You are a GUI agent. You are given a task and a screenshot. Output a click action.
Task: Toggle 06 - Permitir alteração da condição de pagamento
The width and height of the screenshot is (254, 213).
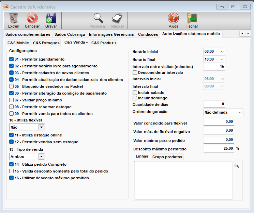[x=11, y=93]
